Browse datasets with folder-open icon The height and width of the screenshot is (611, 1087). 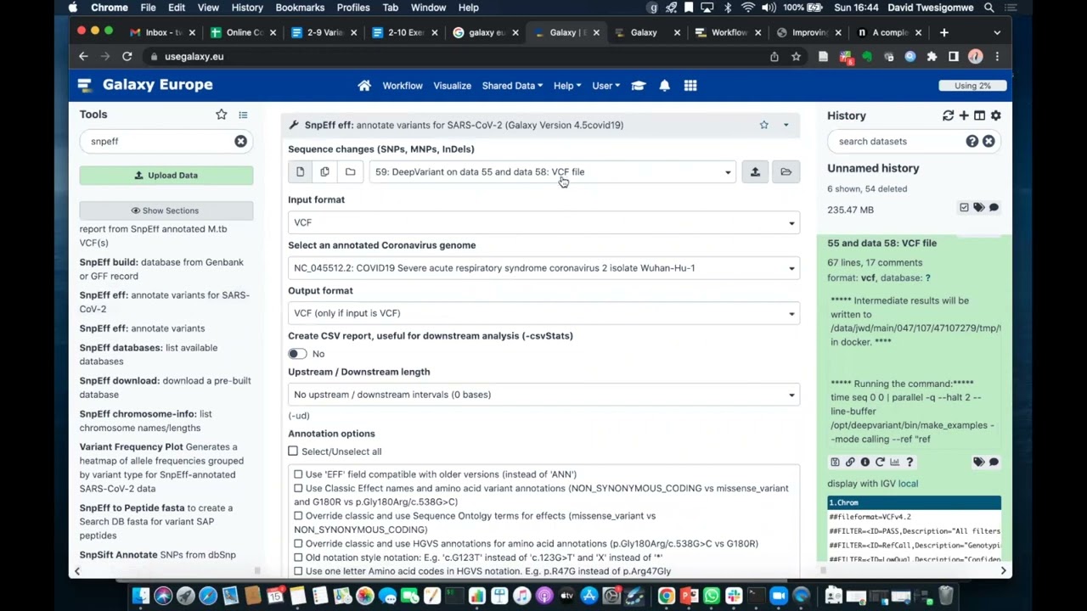coord(786,172)
